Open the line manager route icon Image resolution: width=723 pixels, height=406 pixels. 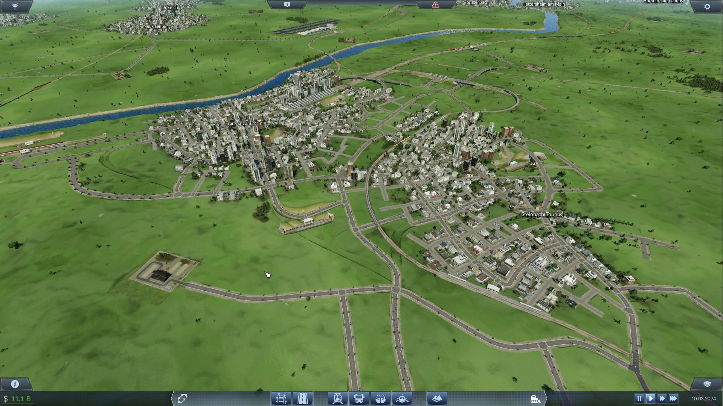182,398
